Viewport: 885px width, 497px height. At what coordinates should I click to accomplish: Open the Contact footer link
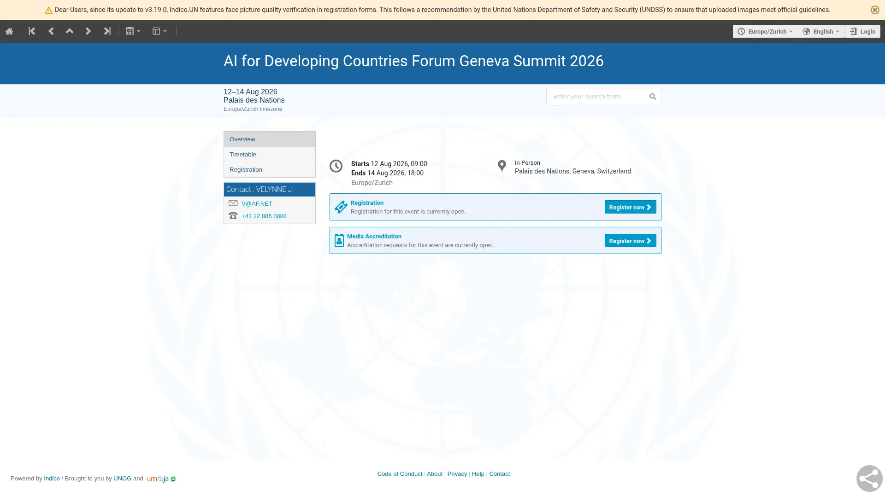point(500,474)
